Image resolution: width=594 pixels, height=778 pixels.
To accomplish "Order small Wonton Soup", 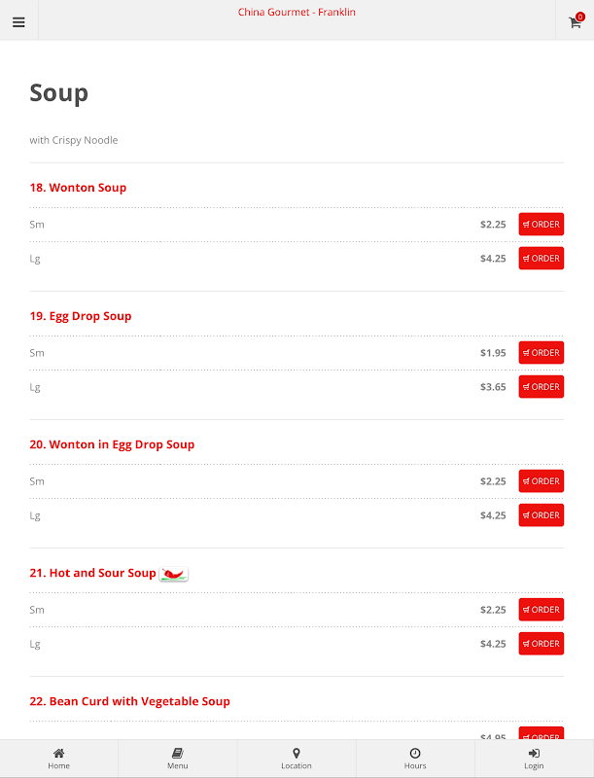I will pos(541,225).
